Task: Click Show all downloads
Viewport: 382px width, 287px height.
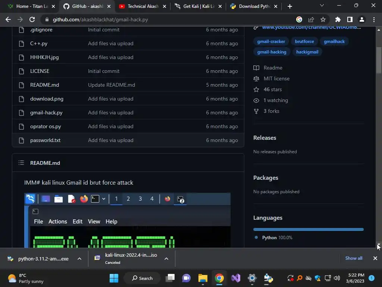Action: point(354,258)
